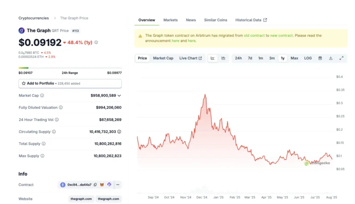The width and height of the screenshot is (355, 204).
Task: Switch to candlestick chart view icon
Action: (x=223, y=58)
